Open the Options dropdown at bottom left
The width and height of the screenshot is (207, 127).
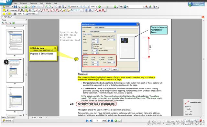coord(8,121)
